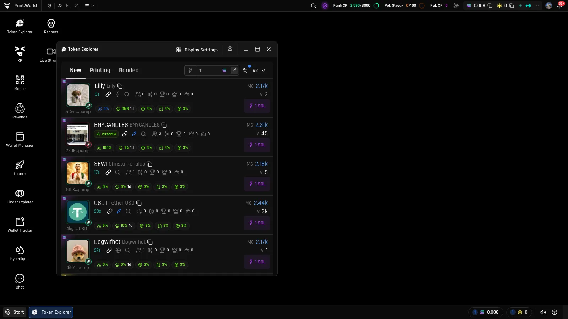Open the Lilly token link icon
Image resolution: width=568 pixels, height=319 pixels.
[108, 94]
